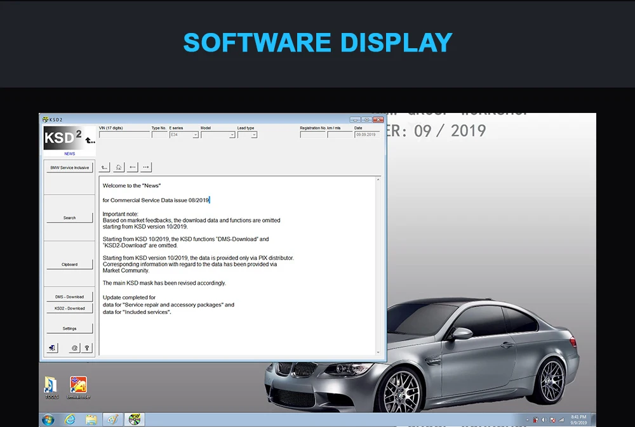This screenshot has height=427, width=635.
Task: Click the news scrollbar up arrow
Action: [x=378, y=180]
